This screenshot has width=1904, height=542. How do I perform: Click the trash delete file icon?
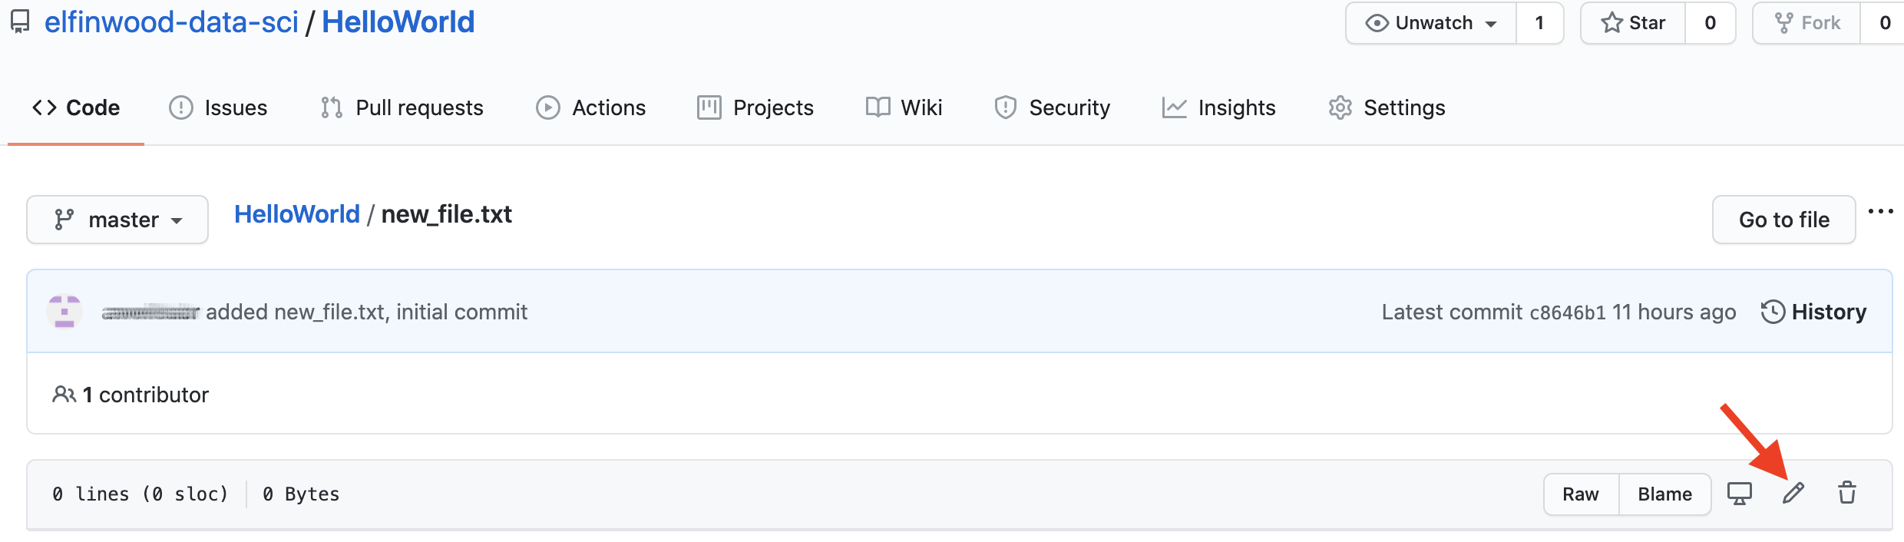[x=1847, y=493]
